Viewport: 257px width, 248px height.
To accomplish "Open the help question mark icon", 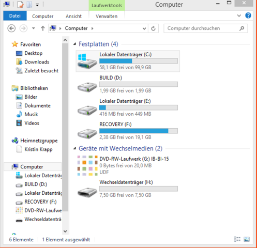I will point(248,16).
